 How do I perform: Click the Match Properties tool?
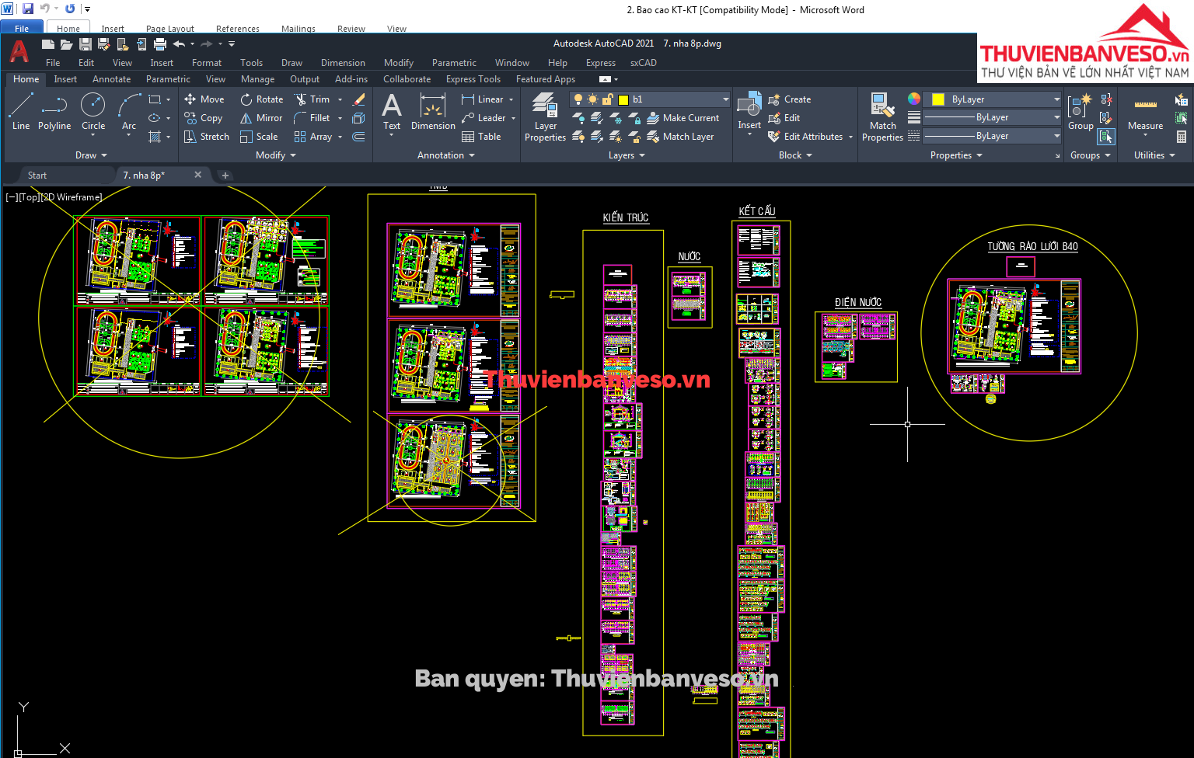882,116
